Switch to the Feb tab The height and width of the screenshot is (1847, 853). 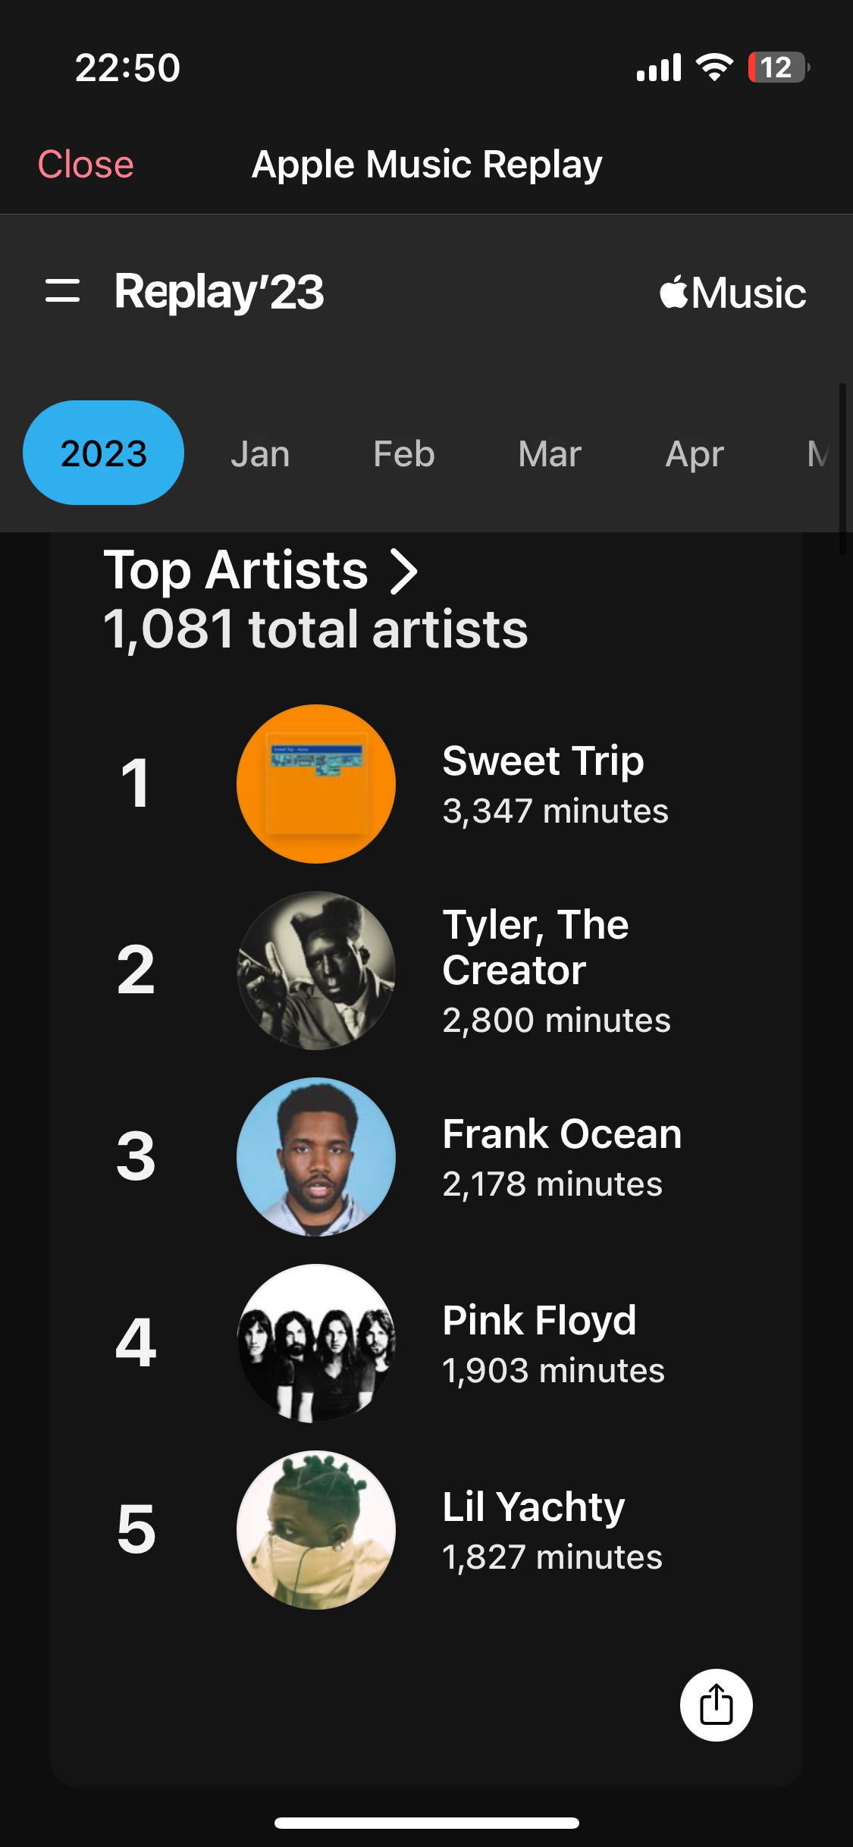[x=403, y=454]
